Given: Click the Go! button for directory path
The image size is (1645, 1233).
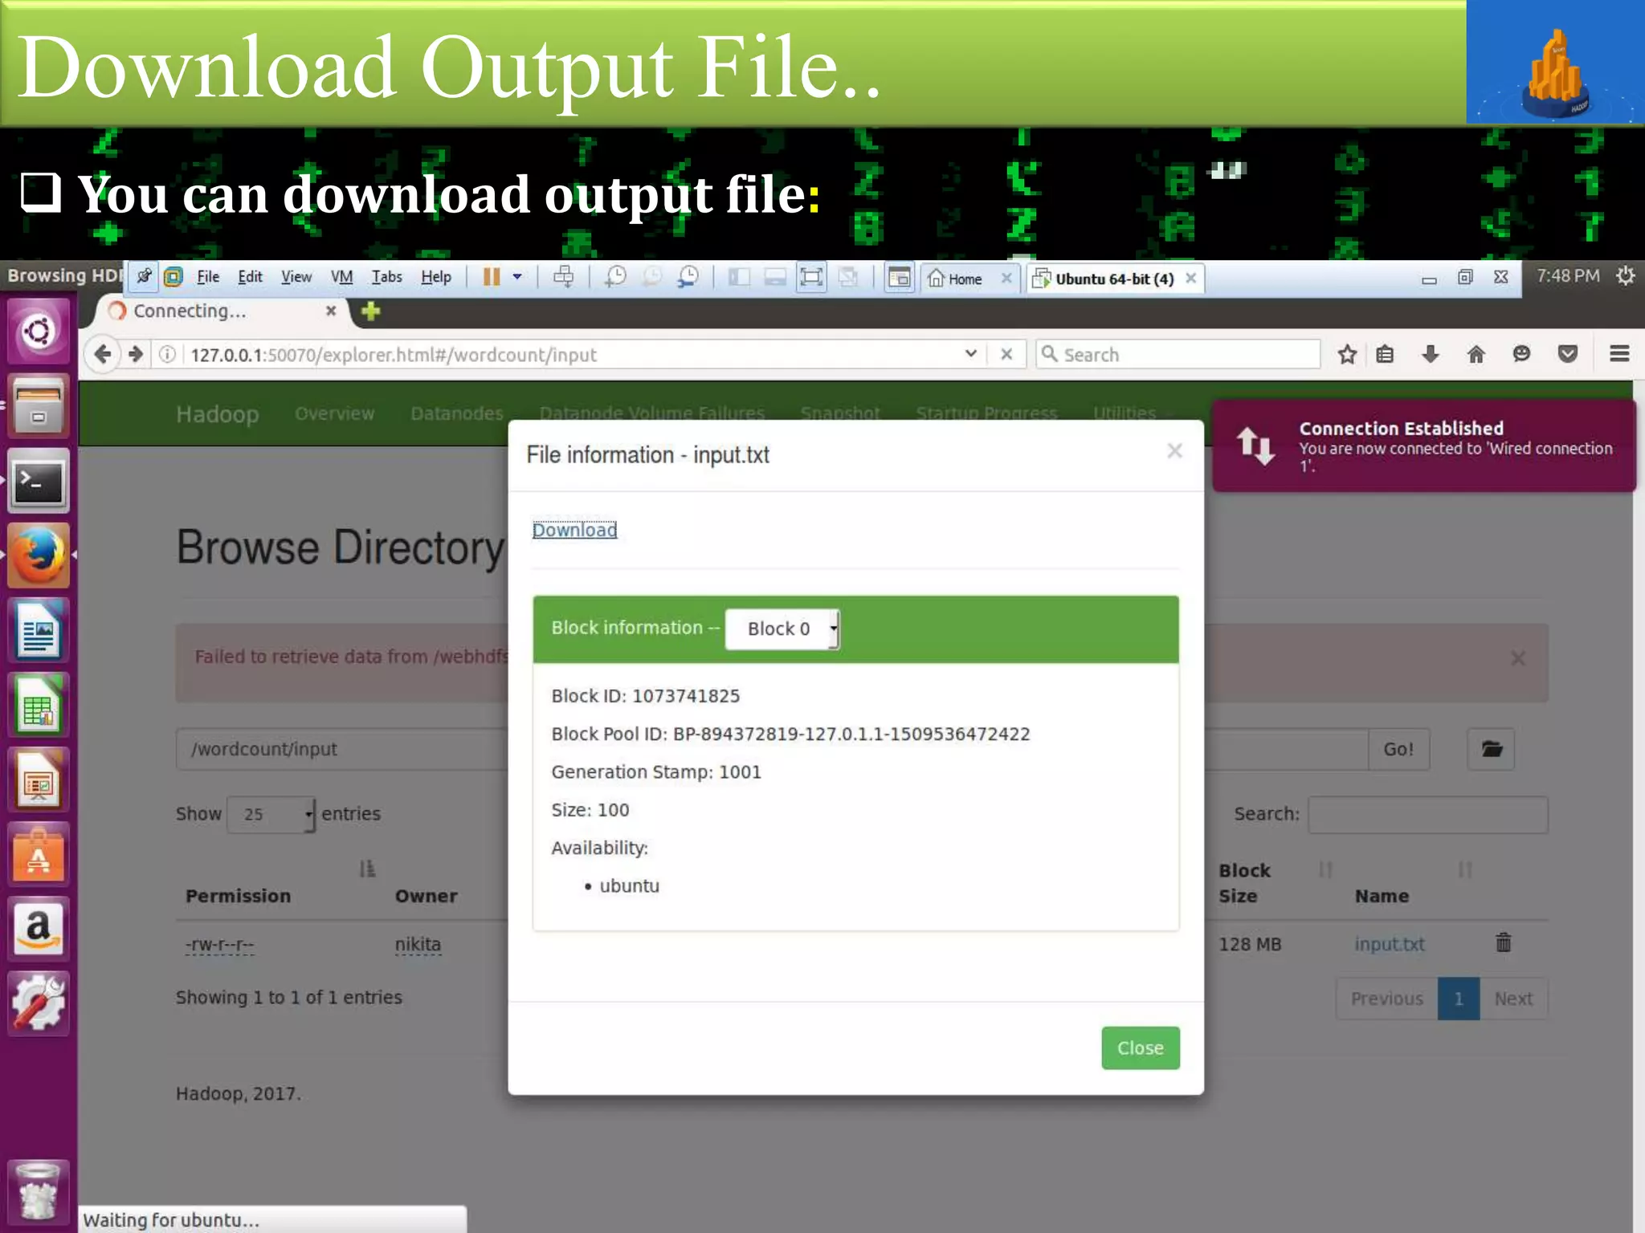Looking at the screenshot, I should [1398, 749].
